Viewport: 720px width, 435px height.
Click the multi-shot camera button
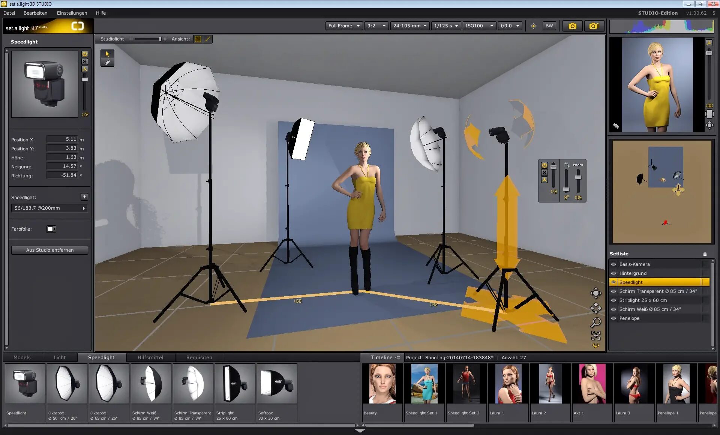point(594,26)
